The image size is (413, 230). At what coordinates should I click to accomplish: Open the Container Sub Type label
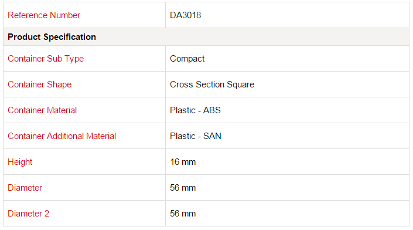pyautogui.click(x=46, y=59)
